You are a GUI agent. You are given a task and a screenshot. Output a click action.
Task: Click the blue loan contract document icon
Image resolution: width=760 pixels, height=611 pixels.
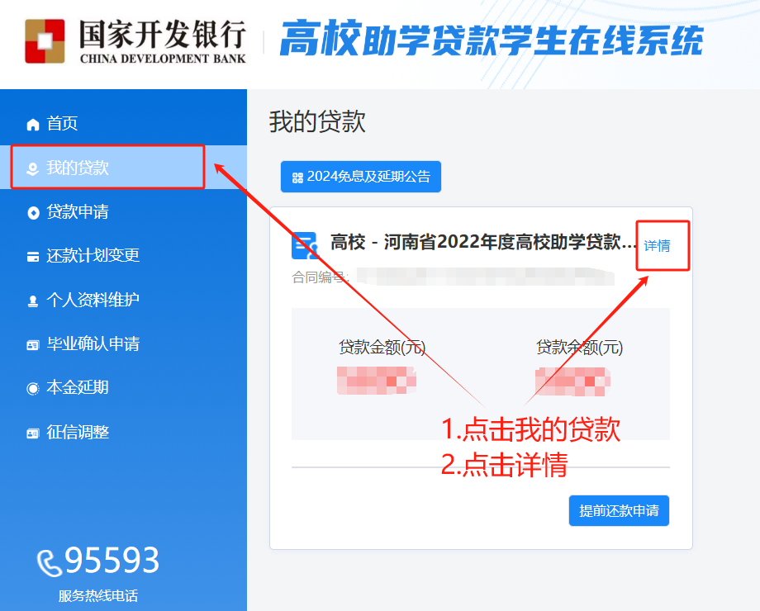pyautogui.click(x=305, y=245)
